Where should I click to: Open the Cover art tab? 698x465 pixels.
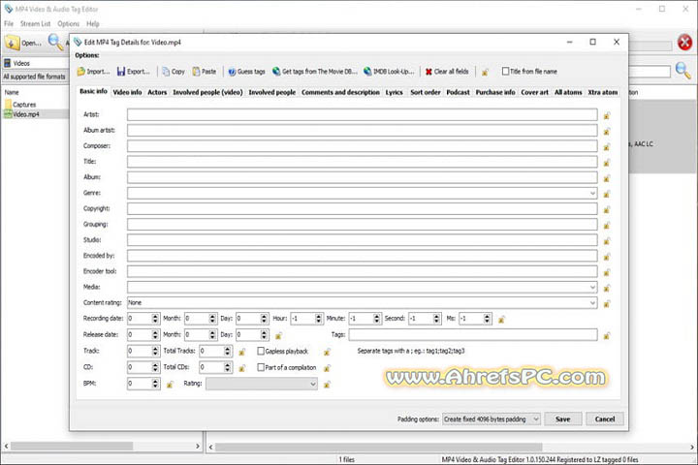(x=534, y=92)
